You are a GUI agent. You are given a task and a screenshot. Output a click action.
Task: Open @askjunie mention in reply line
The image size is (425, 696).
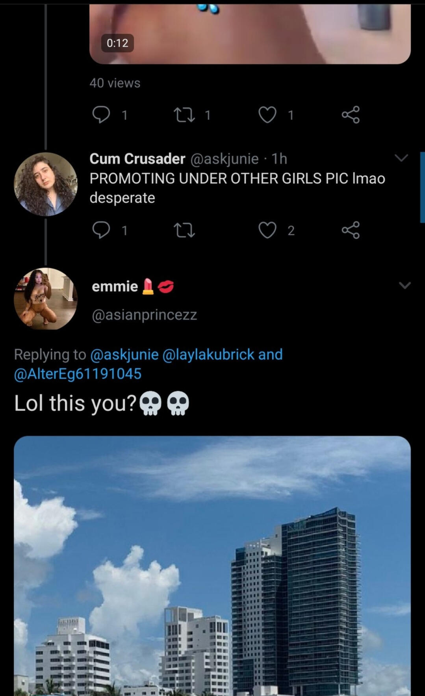[x=124, y=354]
